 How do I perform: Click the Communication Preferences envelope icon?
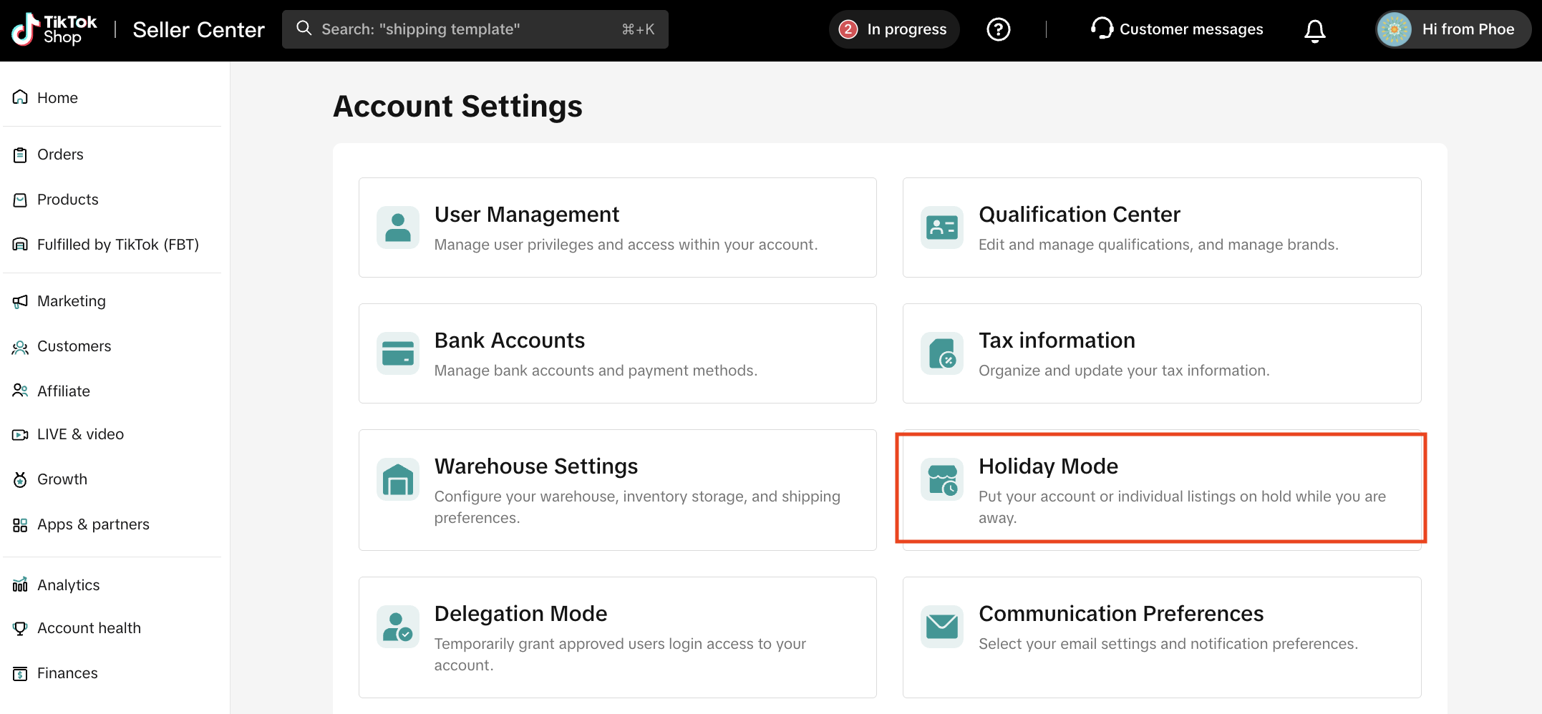[942, 627]
